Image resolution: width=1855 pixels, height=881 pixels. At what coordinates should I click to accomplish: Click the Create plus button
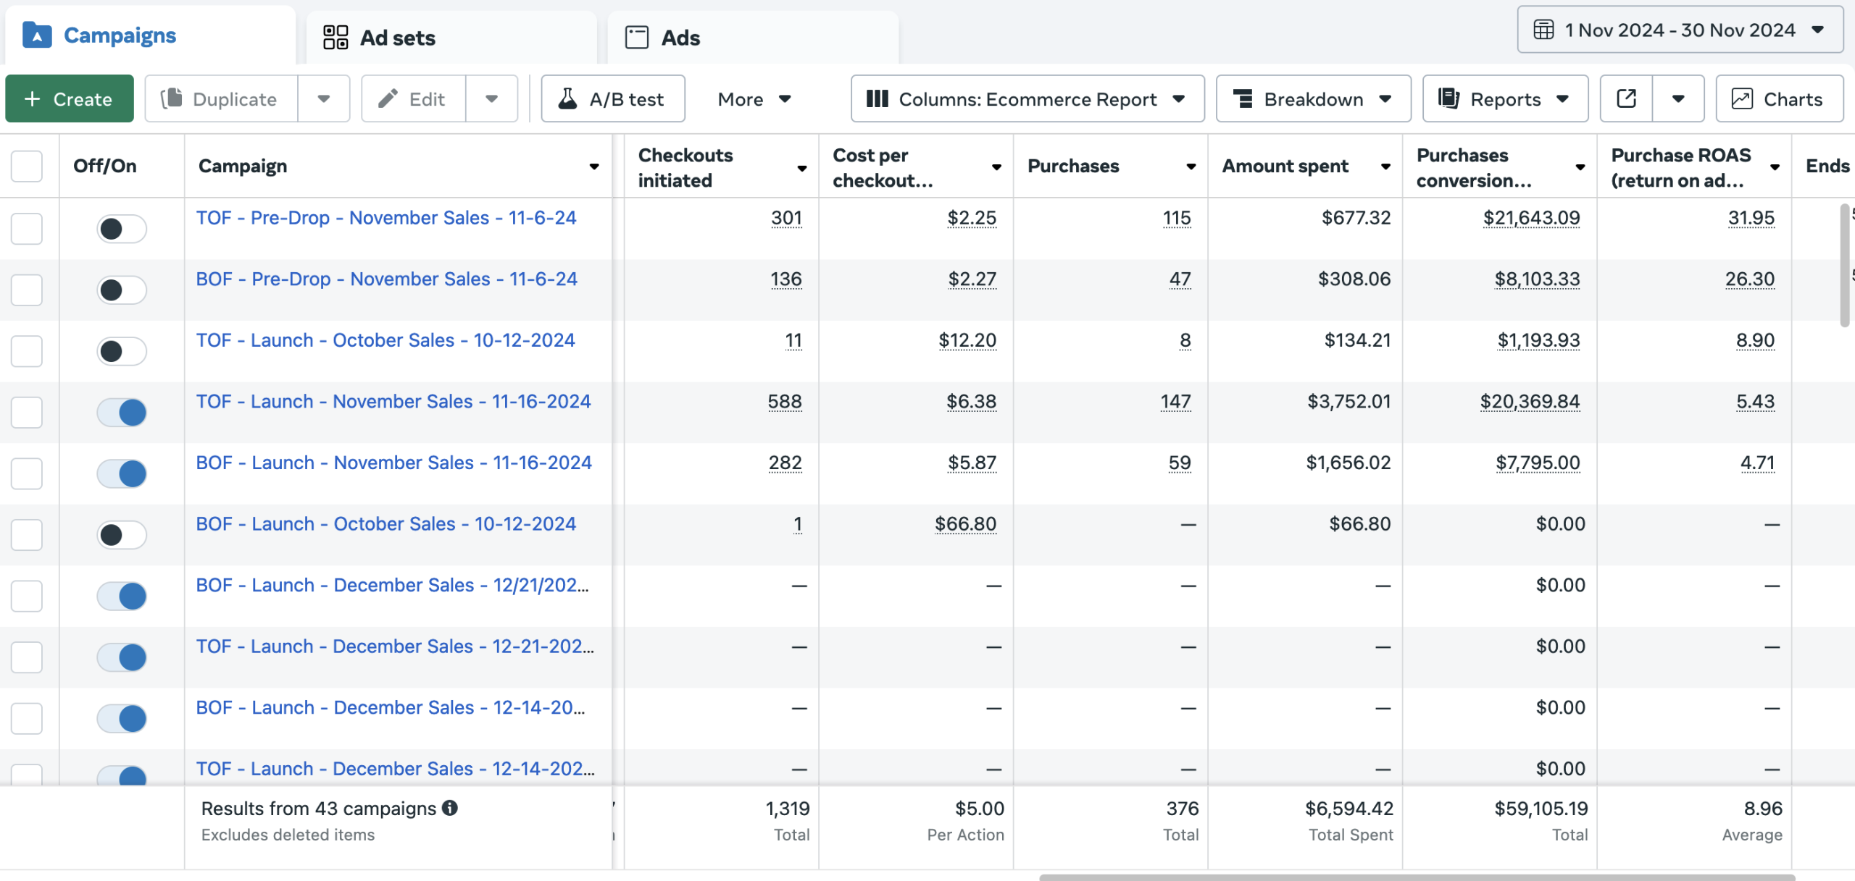tap(70, 99)
